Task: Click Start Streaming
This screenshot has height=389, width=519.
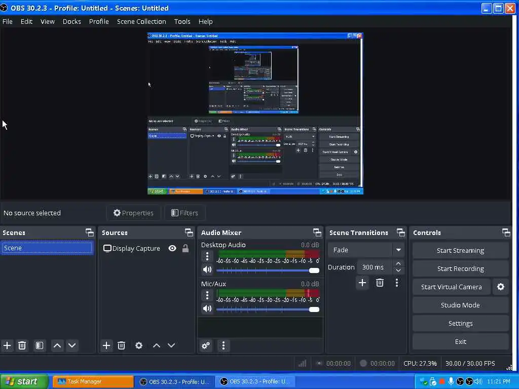Action: [x=460, y=250]
